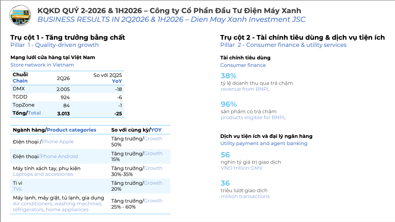Select the Laptops and accessories row

tap(90, 171)
